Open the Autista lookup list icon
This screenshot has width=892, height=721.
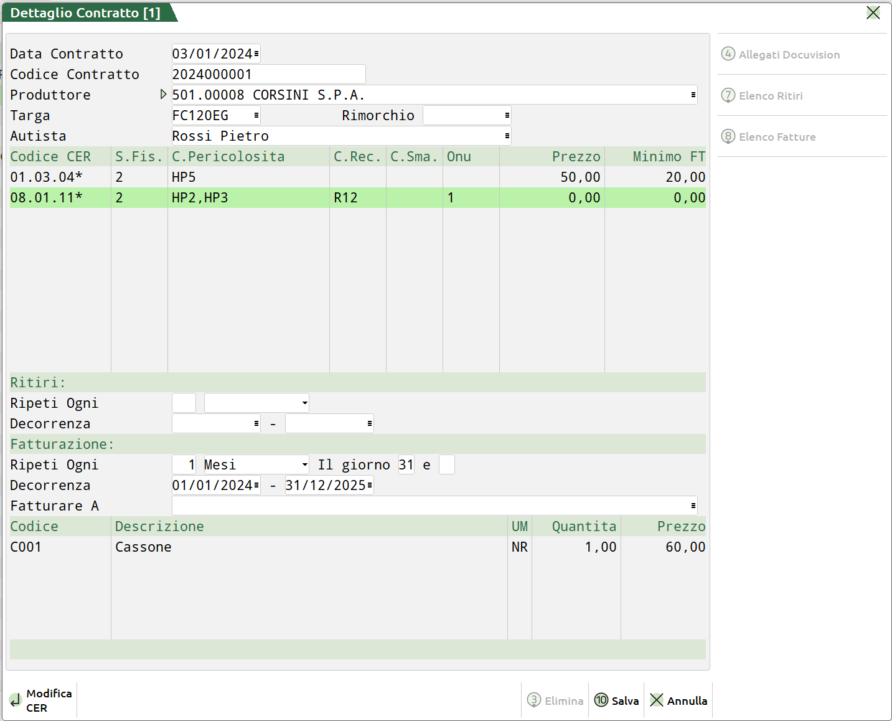(x=507, y=136)
